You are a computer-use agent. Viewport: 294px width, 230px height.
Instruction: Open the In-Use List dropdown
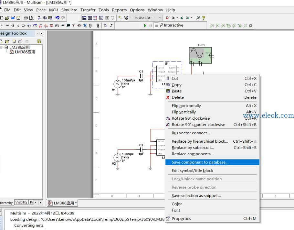(x=146, y=18)
